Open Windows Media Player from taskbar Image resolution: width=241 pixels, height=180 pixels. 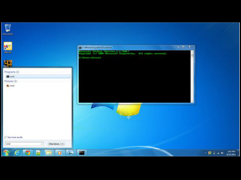(x=59, y=153)
